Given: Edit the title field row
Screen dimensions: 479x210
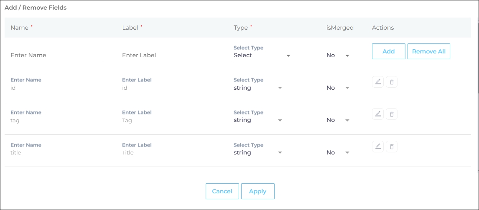Looking at the screenshot, I should point(378,147).
